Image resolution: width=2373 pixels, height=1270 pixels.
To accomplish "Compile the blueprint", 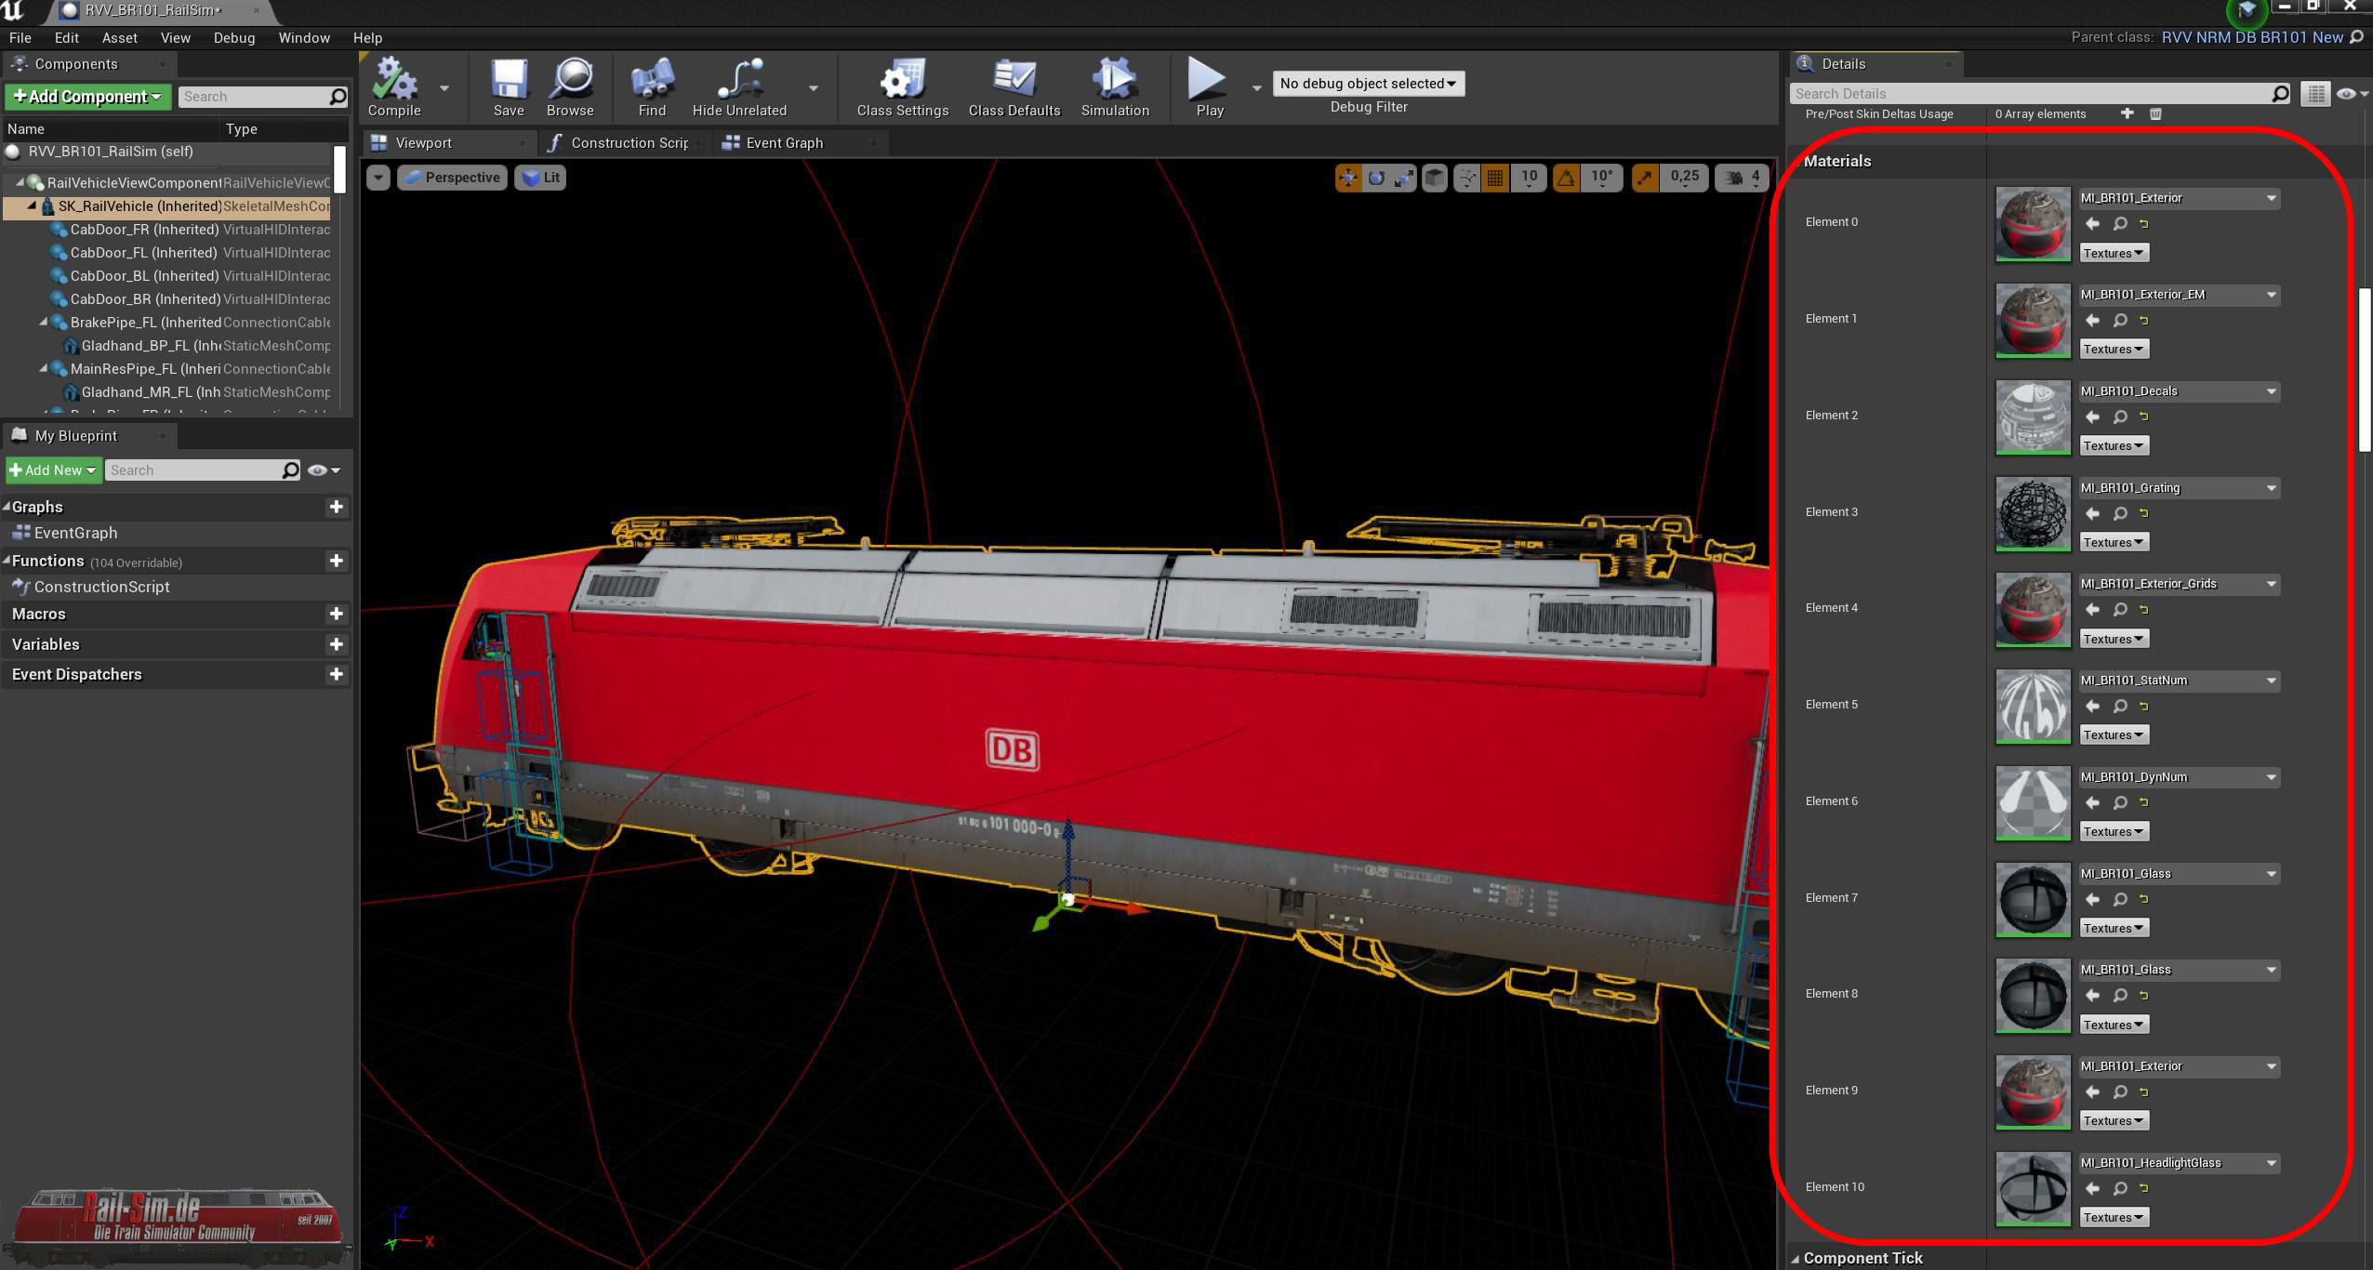I will coord(394,86).
